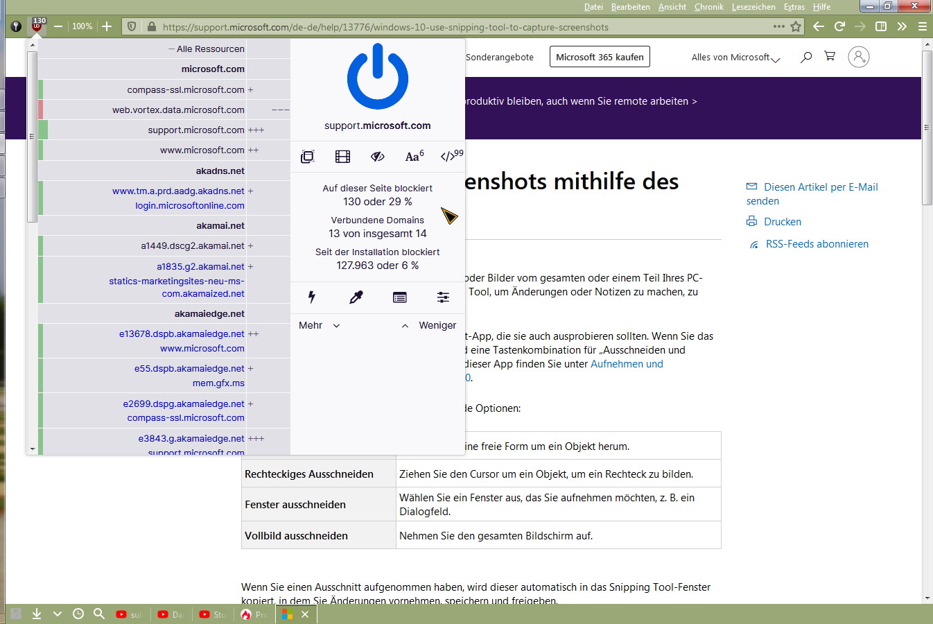Reset zoom via the 100% label

[82, 26]
